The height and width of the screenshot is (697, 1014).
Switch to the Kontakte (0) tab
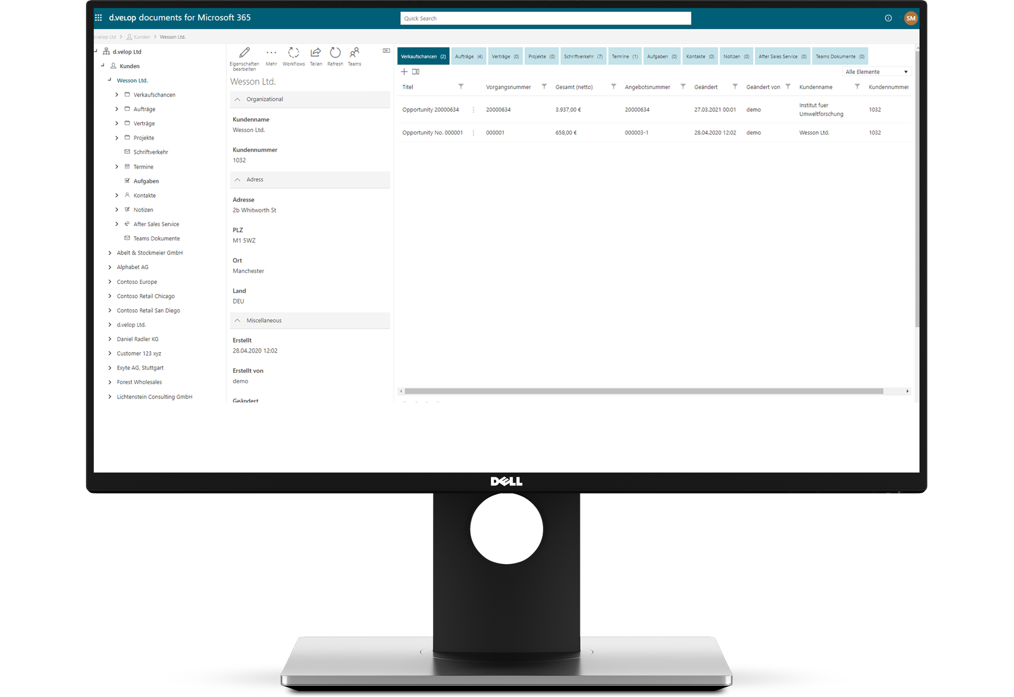700,56
